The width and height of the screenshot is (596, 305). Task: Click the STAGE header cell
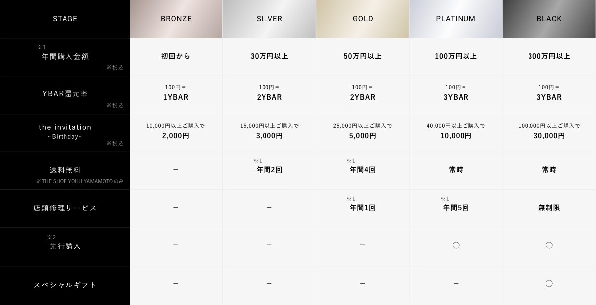click(65, 19)
